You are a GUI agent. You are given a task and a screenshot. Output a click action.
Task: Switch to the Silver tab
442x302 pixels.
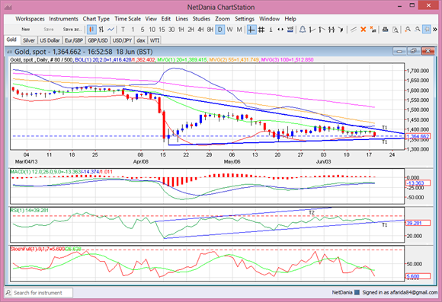click(29, 40)
